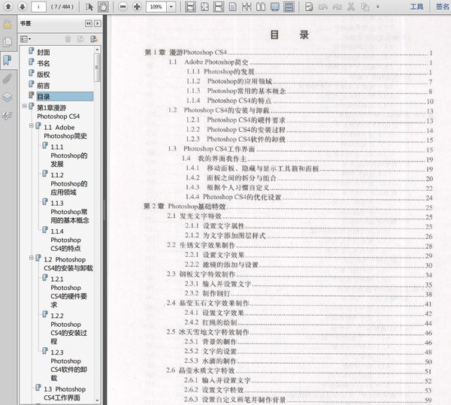Open the bookmark options list dropdown
451x405 pixels.
click(x=26, y=39)
